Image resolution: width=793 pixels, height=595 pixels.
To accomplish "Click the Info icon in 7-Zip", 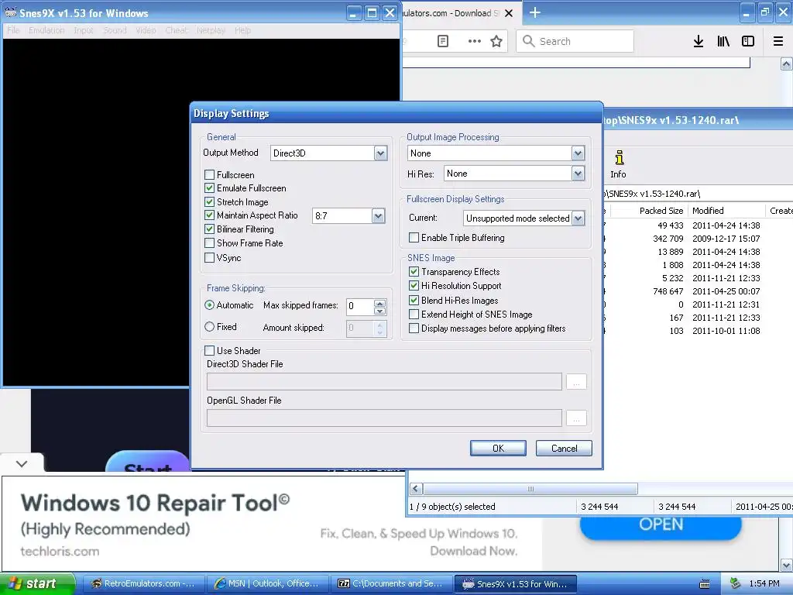I will [619, 164].
